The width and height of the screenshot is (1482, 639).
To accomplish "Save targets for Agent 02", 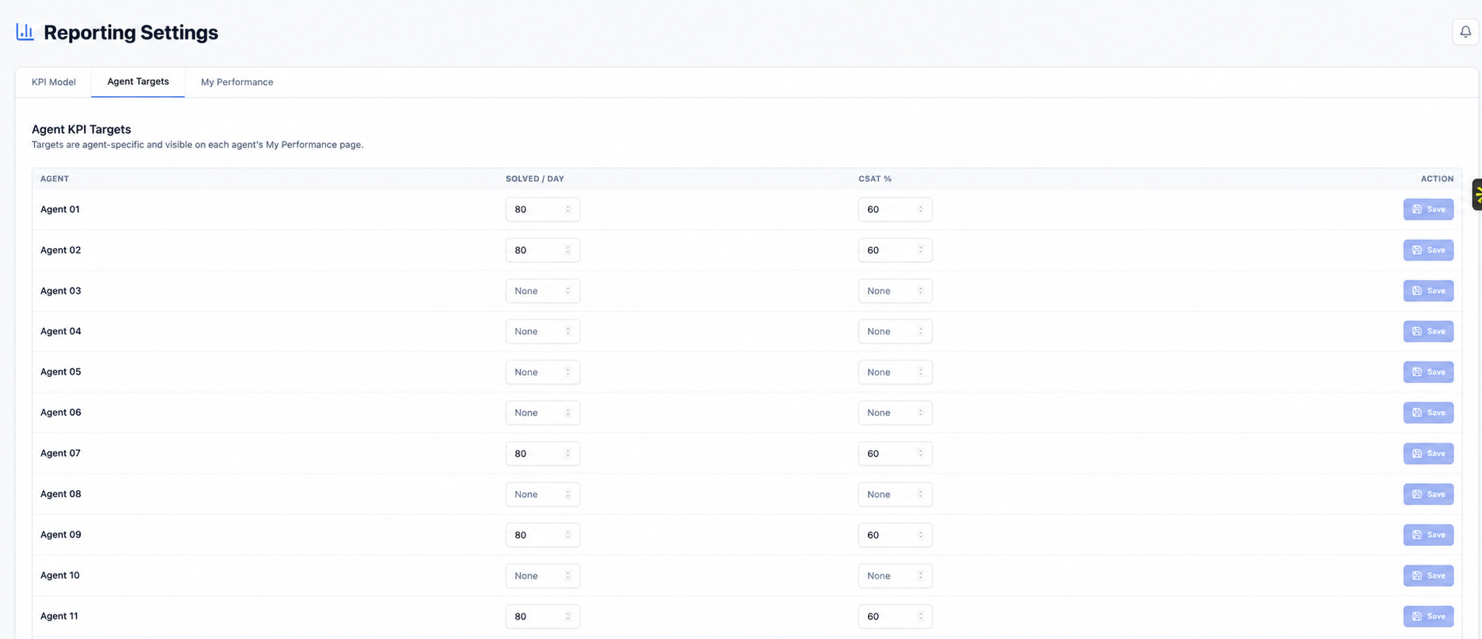I will tap(1428, 250).
